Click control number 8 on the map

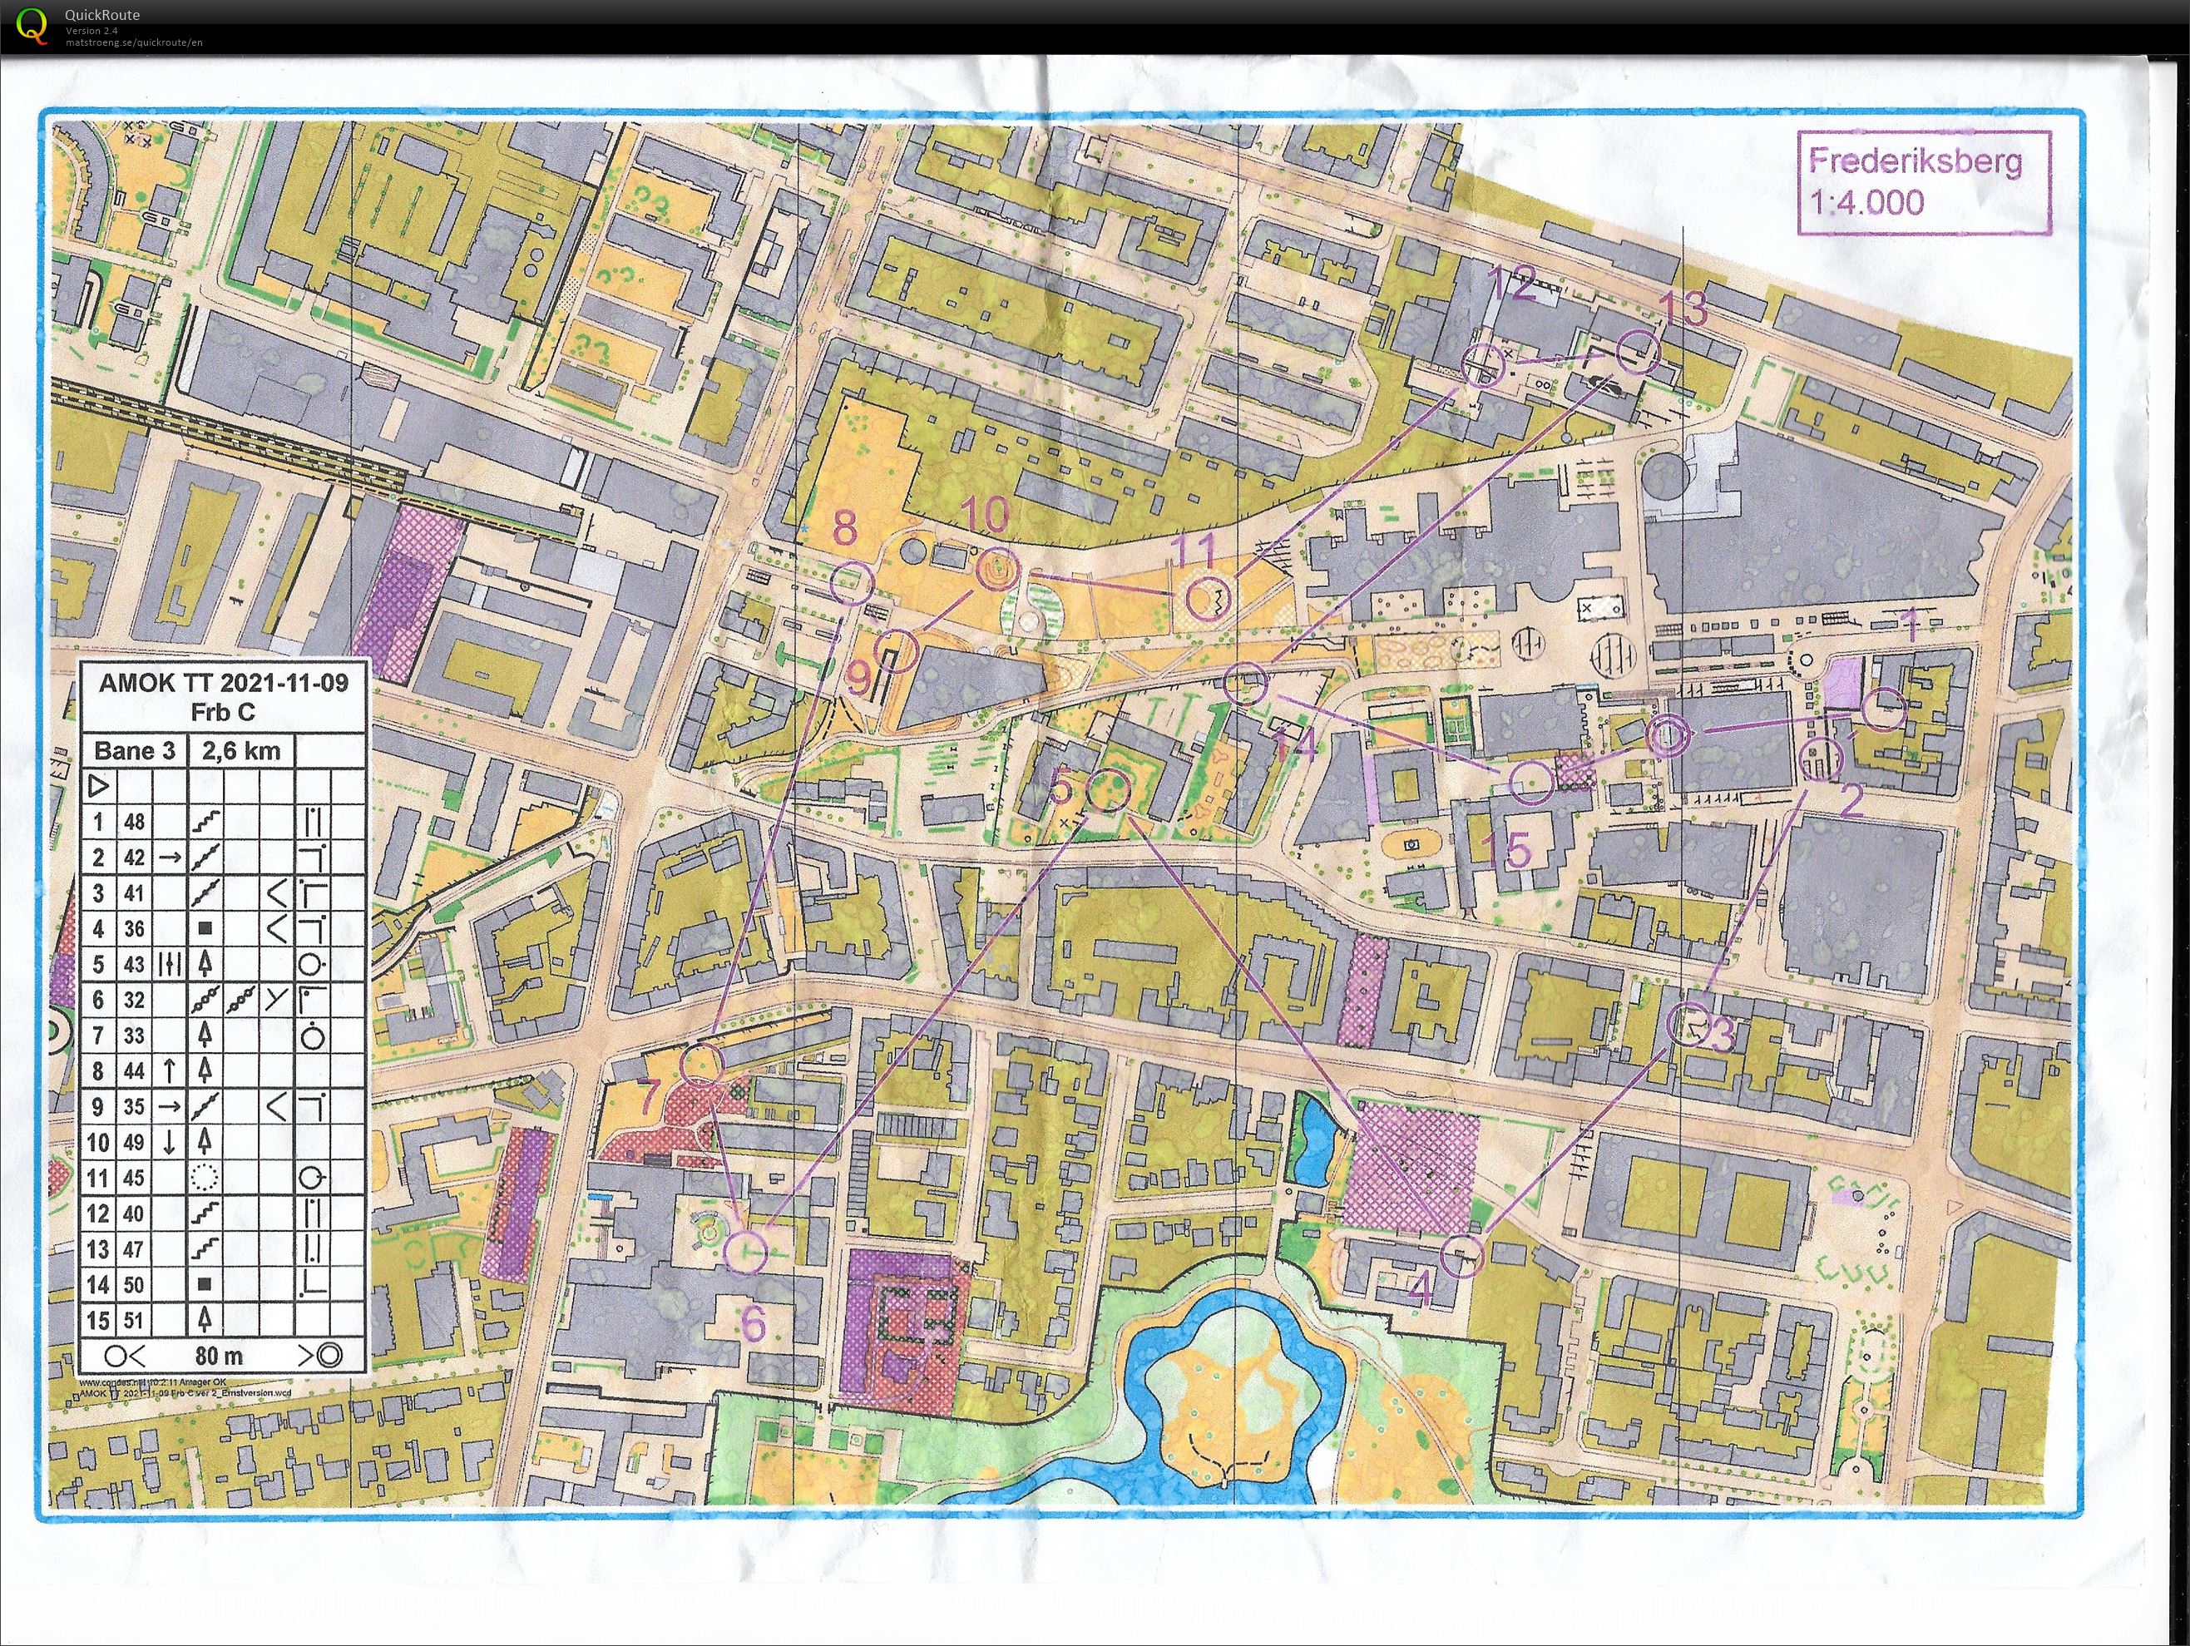pyautogui.click(x=844, y=528)
